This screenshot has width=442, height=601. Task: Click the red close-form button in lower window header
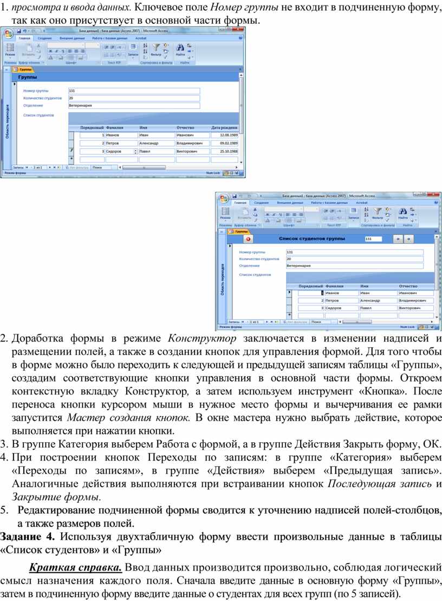(248, 239)
